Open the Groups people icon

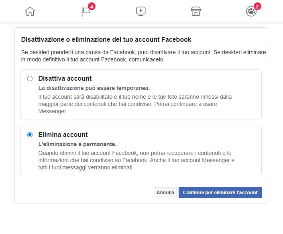coord(251,11)
